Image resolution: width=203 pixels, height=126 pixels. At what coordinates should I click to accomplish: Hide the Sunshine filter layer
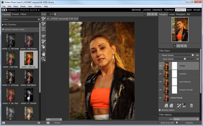160,74
